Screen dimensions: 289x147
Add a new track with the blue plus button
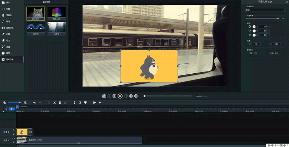click(x=12, y=109)
